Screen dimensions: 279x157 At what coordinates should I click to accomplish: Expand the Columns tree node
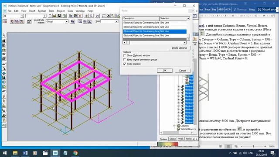pyautogui.click(x=174, y=126)
